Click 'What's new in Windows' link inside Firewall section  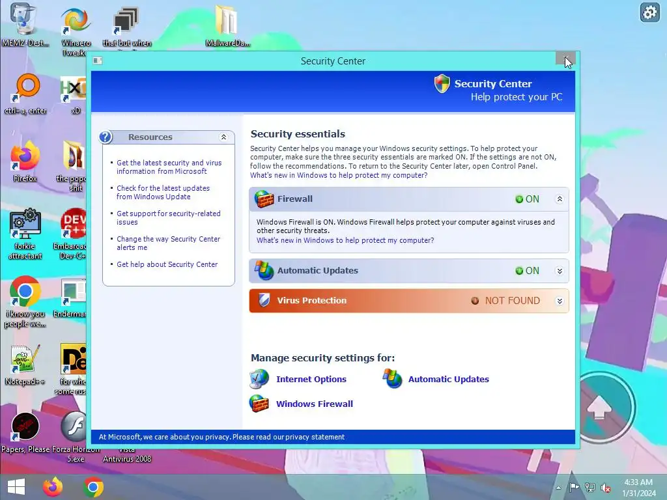pyautogui.click(x=345, y=240)
